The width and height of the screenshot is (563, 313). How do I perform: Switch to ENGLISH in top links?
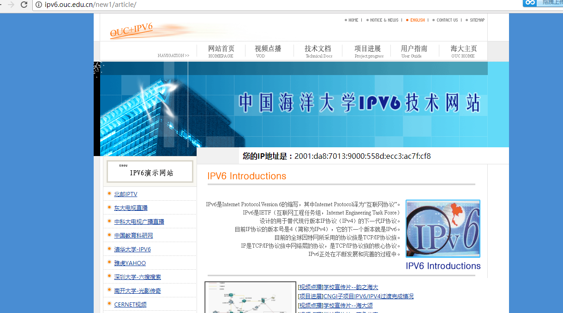click(417, 20)
